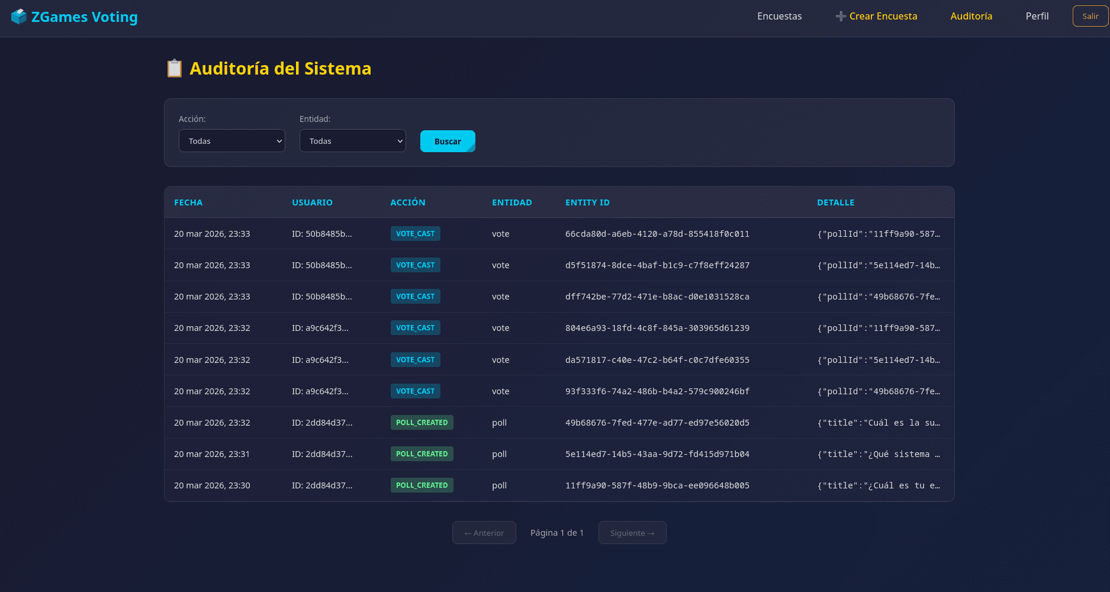Image resolution: width=1110 pixels, height=592 pixels.
Task: Click the ACCIÓN column header
Action: [x=408, y=202]
